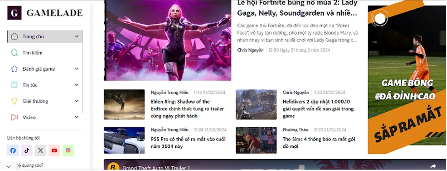
Task: Select the Giải thưởng menu item
Action: coord(45,101)
